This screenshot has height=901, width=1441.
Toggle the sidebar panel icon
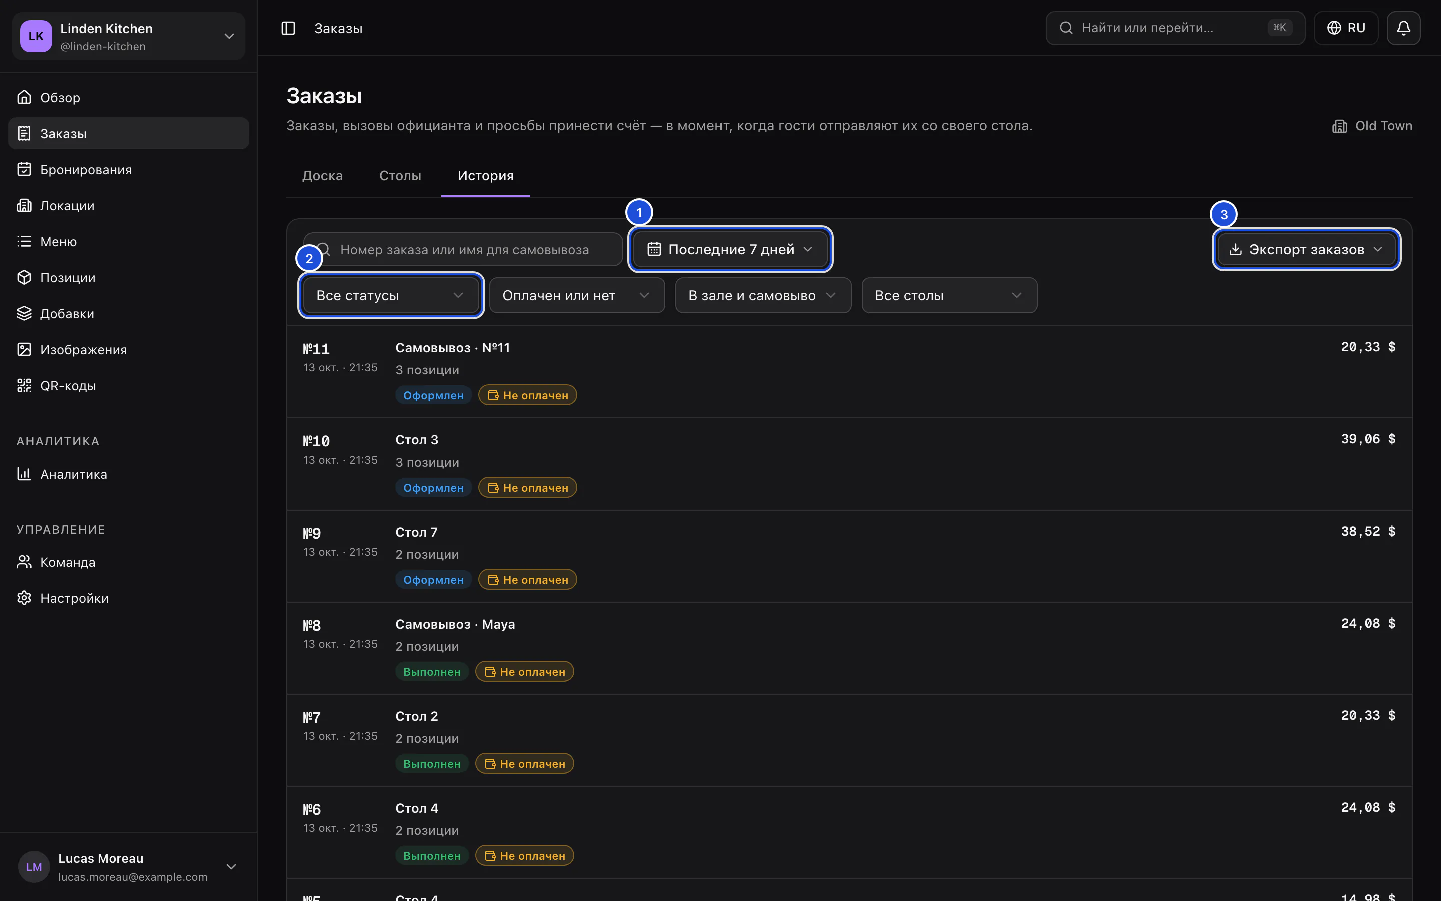pyautogui.click(x=288, y=28)
